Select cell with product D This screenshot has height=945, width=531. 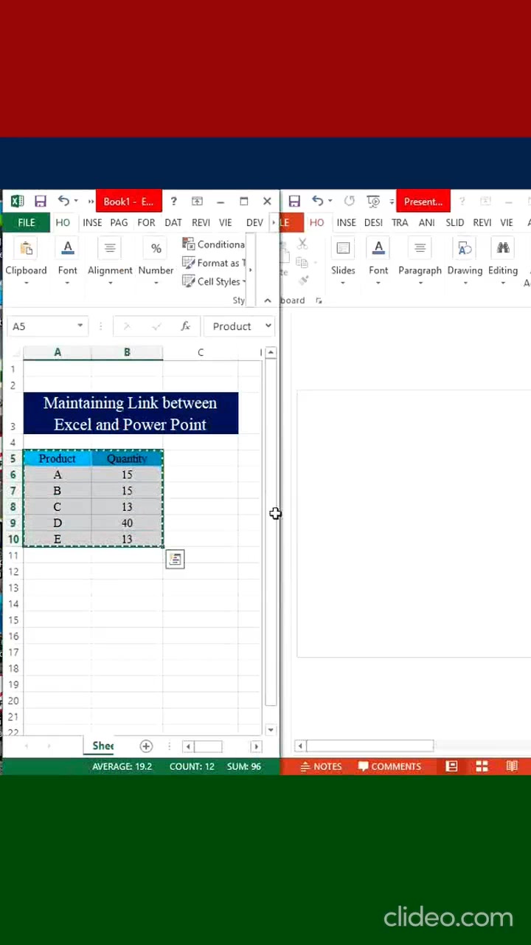(57, 523)
